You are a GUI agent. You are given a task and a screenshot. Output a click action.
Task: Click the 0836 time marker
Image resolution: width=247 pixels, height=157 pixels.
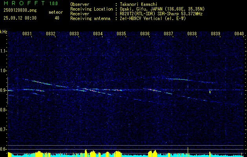[x=145, y=33]
